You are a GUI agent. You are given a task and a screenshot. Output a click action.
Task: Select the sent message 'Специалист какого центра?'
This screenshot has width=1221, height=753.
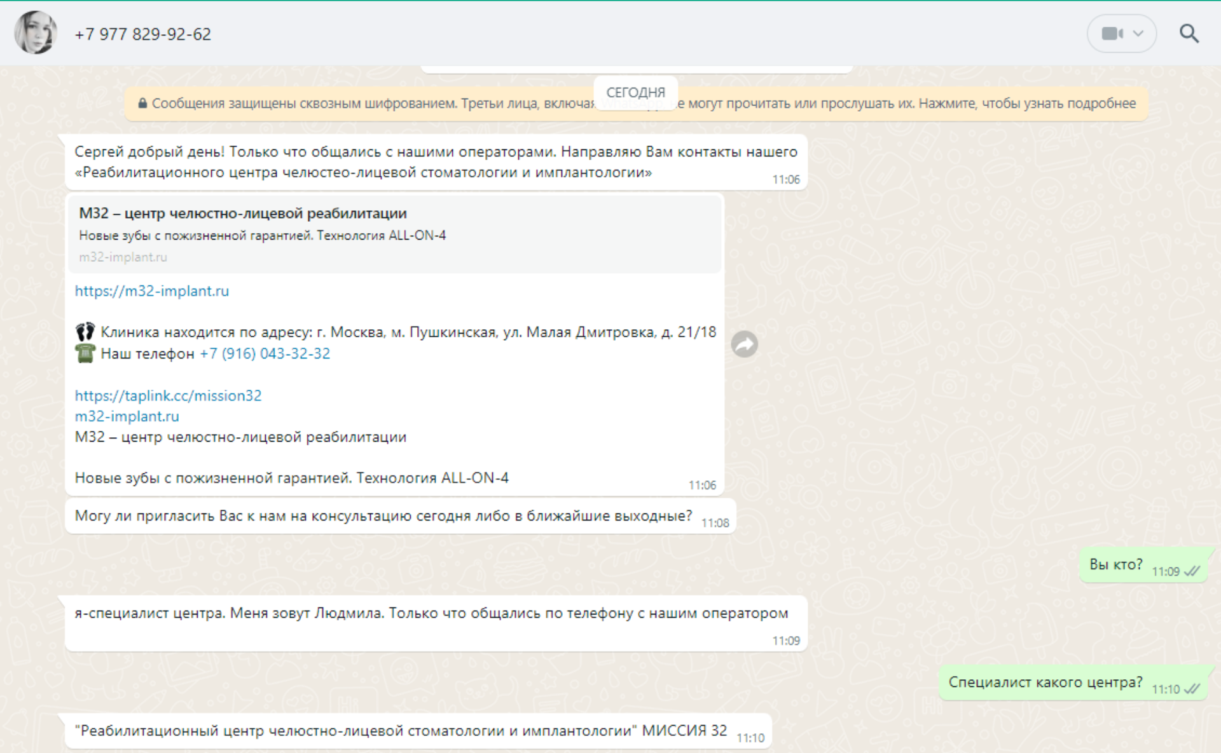tap(1073, 683)
